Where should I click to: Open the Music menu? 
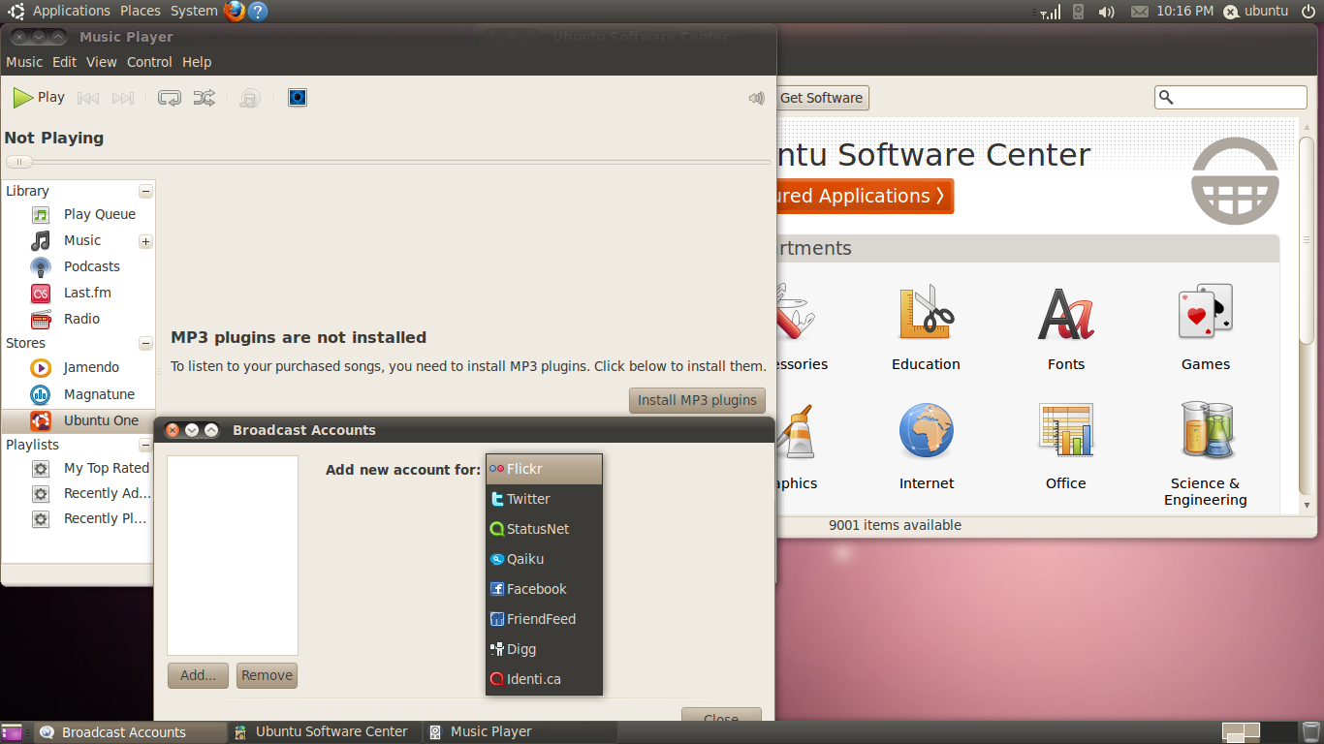pos(24,62)
